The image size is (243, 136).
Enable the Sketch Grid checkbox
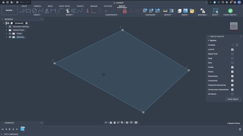click(x=232, y=54)
